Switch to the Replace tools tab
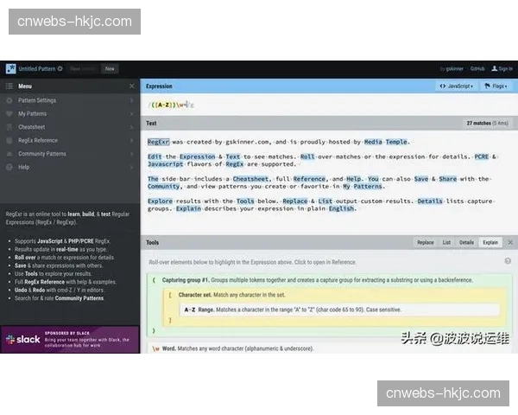The image size is (518, 415). point(426,243)
